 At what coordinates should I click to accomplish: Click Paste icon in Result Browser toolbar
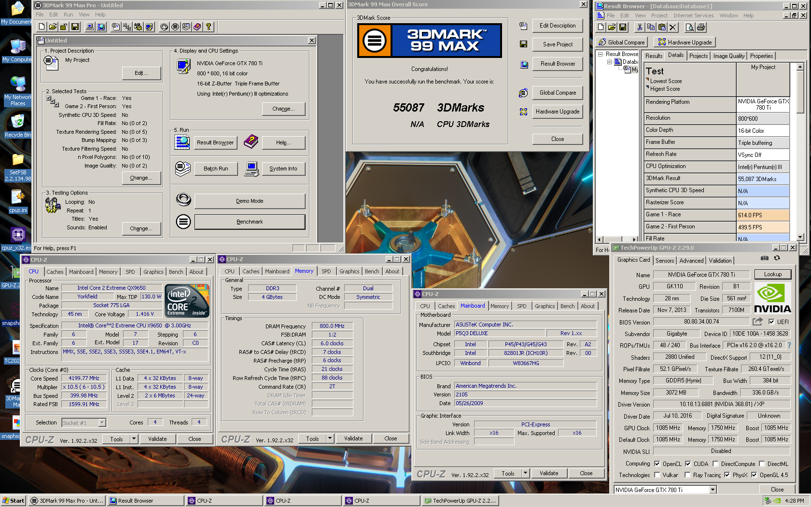pyautogui.click(x=662, y=27)
